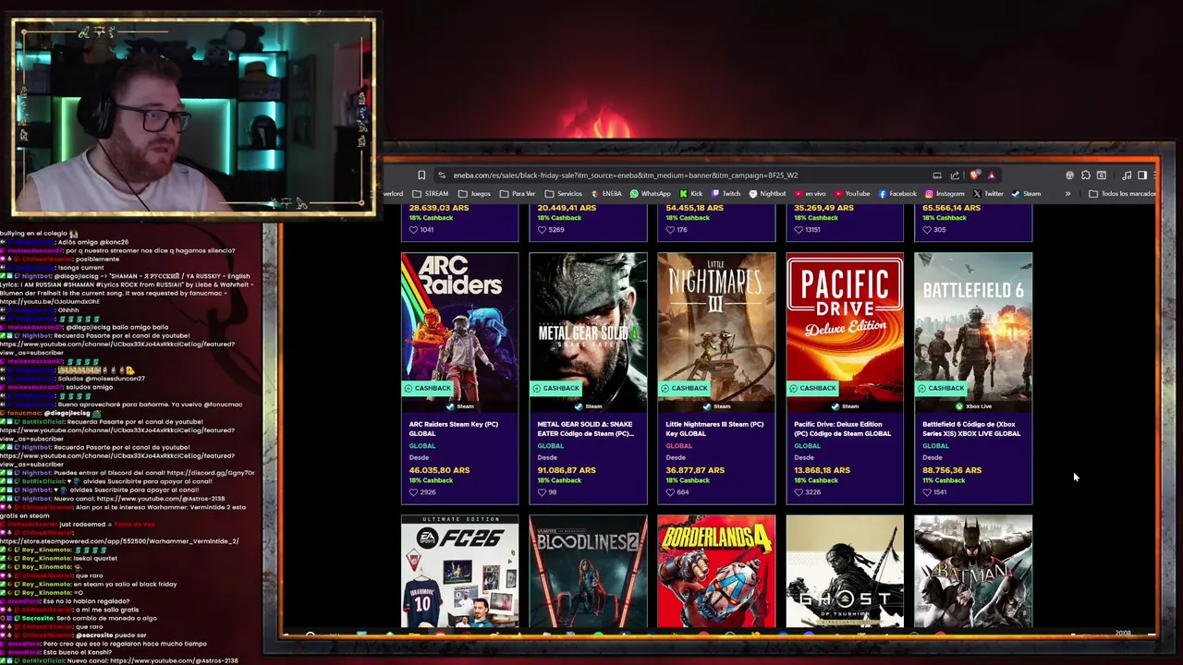Click the CASHBACK badge on Battlefield 6
The width and height of the screenshot is (1183, 665).
[942, 388]
